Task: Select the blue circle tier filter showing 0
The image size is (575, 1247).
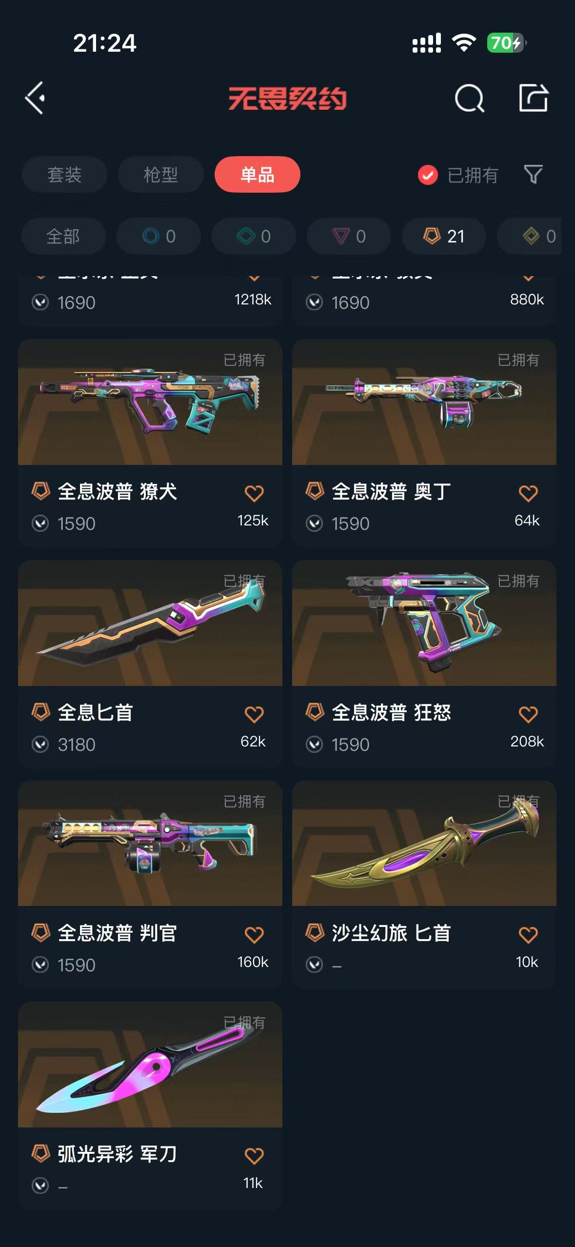Action: click(159, 236)
